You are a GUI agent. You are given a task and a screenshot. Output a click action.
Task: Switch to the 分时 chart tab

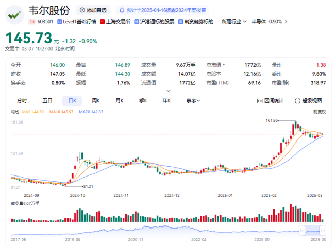point(22,101)
